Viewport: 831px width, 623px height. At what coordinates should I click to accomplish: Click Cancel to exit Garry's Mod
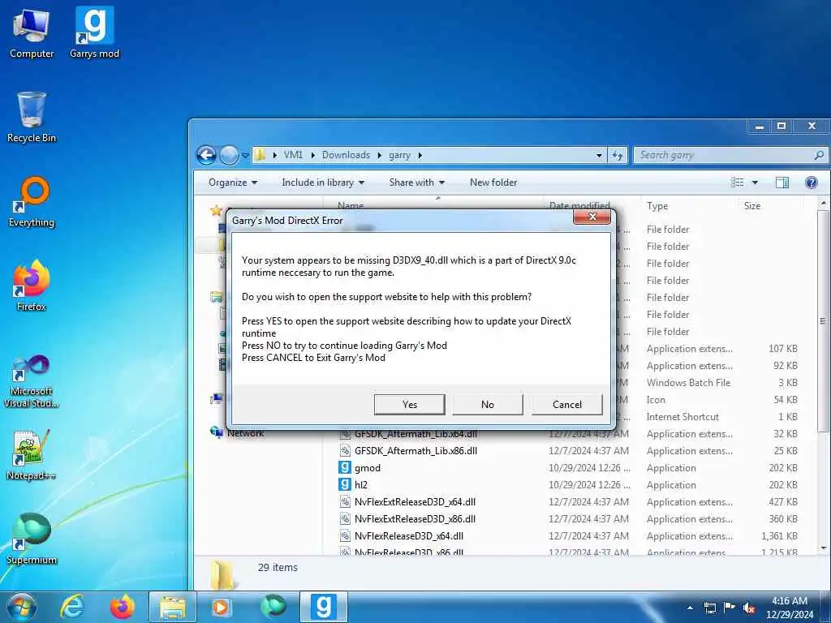point(567,404)
